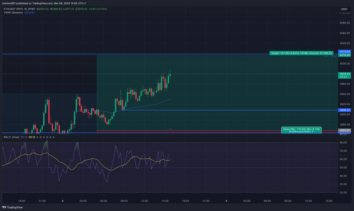Click the RSI 70.00 axis label
The width and height of the screenshot is (354, 211).
tap(343, 151)
